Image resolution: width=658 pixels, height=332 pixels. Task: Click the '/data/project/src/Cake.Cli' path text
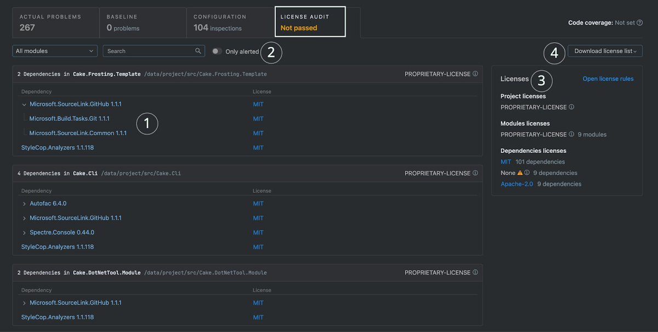pos(141,173)
